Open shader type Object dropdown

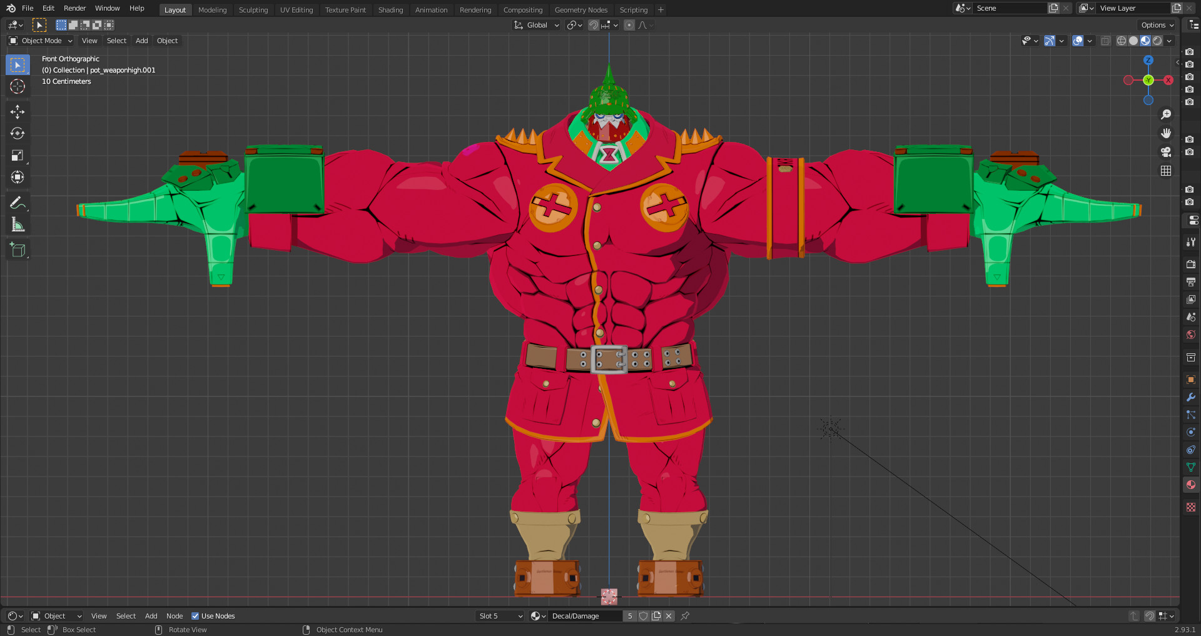pos(56,616)
